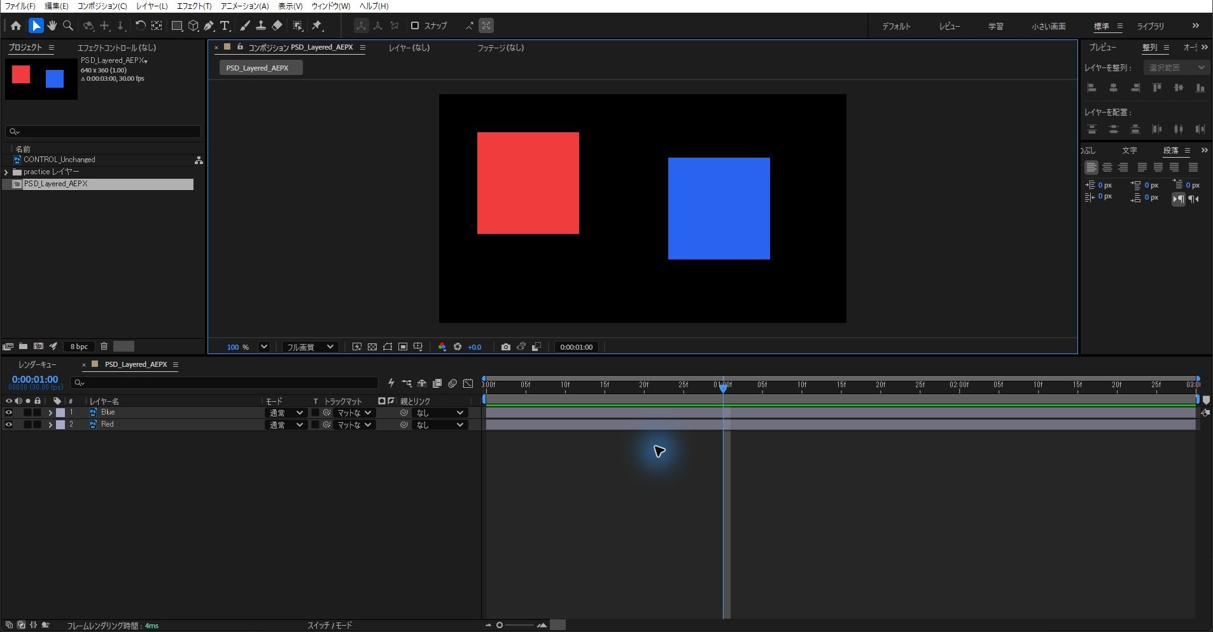1213x632 pixels.
Task: Select the Zoom magnifier tool
Action: (x=68, y=25)
